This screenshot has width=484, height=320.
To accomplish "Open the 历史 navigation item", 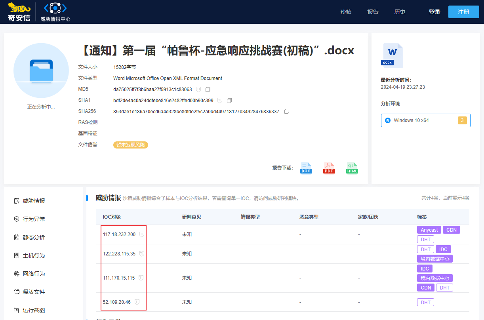I will (400, 12).
